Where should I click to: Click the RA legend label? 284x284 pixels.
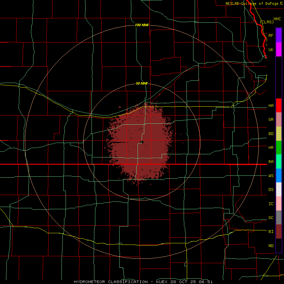click(271, 162)
